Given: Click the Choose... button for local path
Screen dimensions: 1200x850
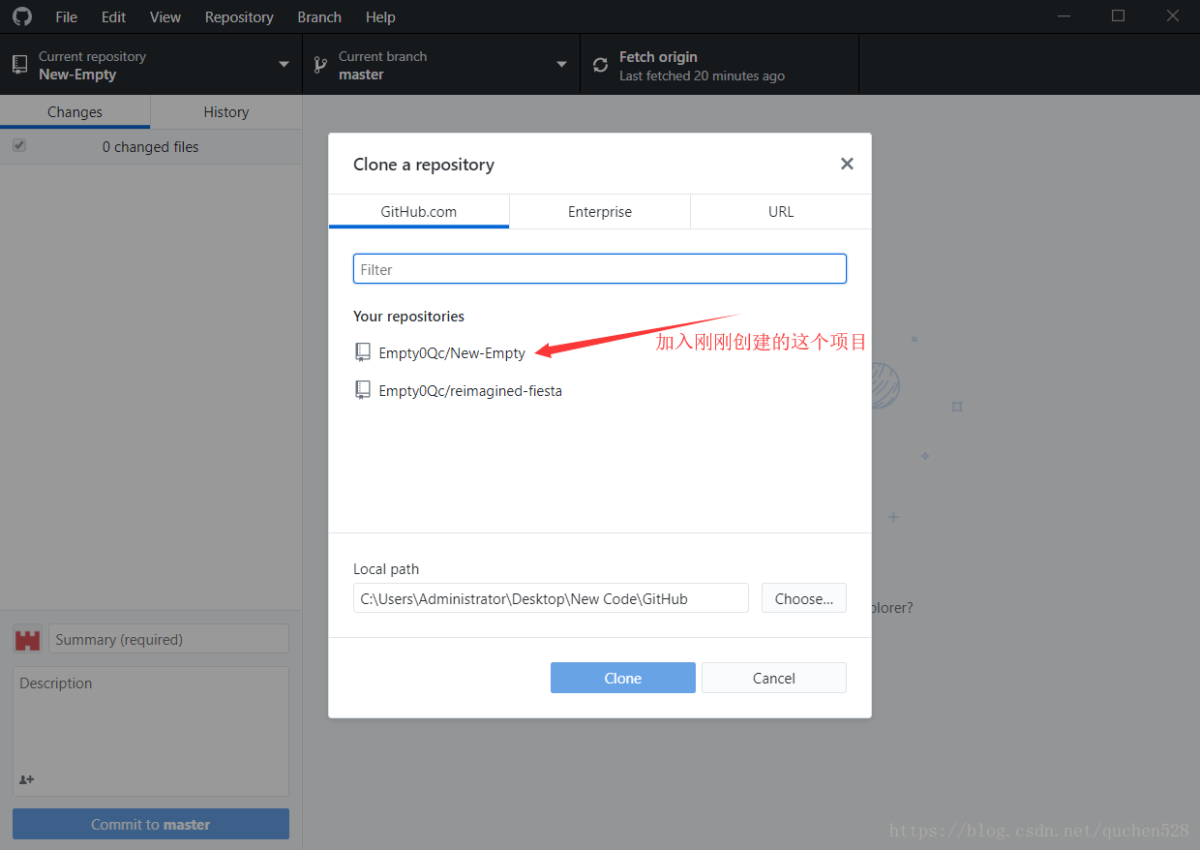Looking at the screenshot, I should [804, 598].
